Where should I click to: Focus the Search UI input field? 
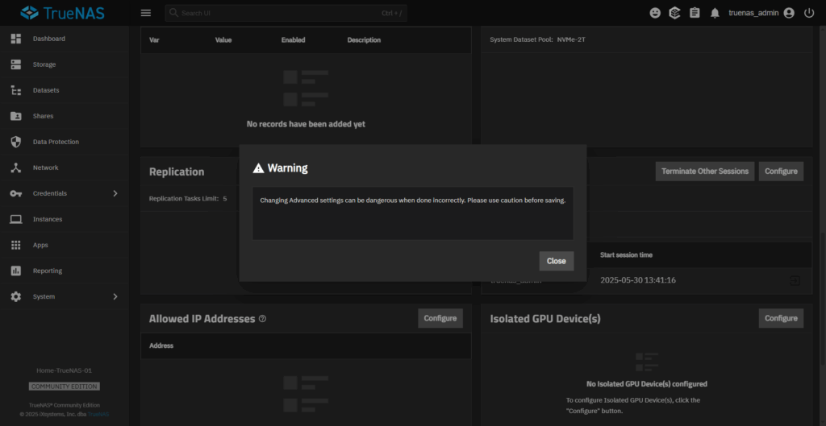point(274,13)
